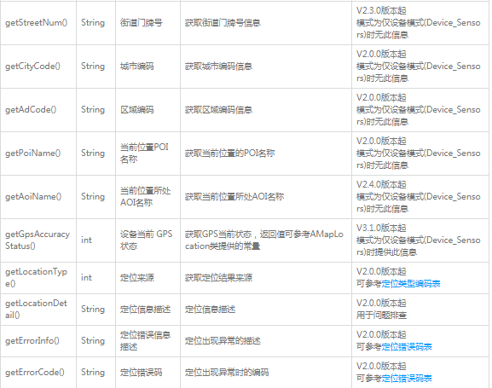Viewport: 492px width, 388px height.
Task: Click the 获取当前位置的POI名称 description
Action: 230,153
